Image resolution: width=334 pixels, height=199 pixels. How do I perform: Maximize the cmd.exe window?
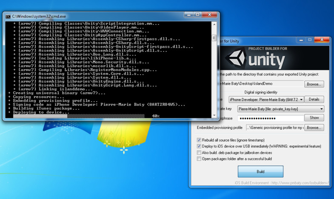(197, 15)
